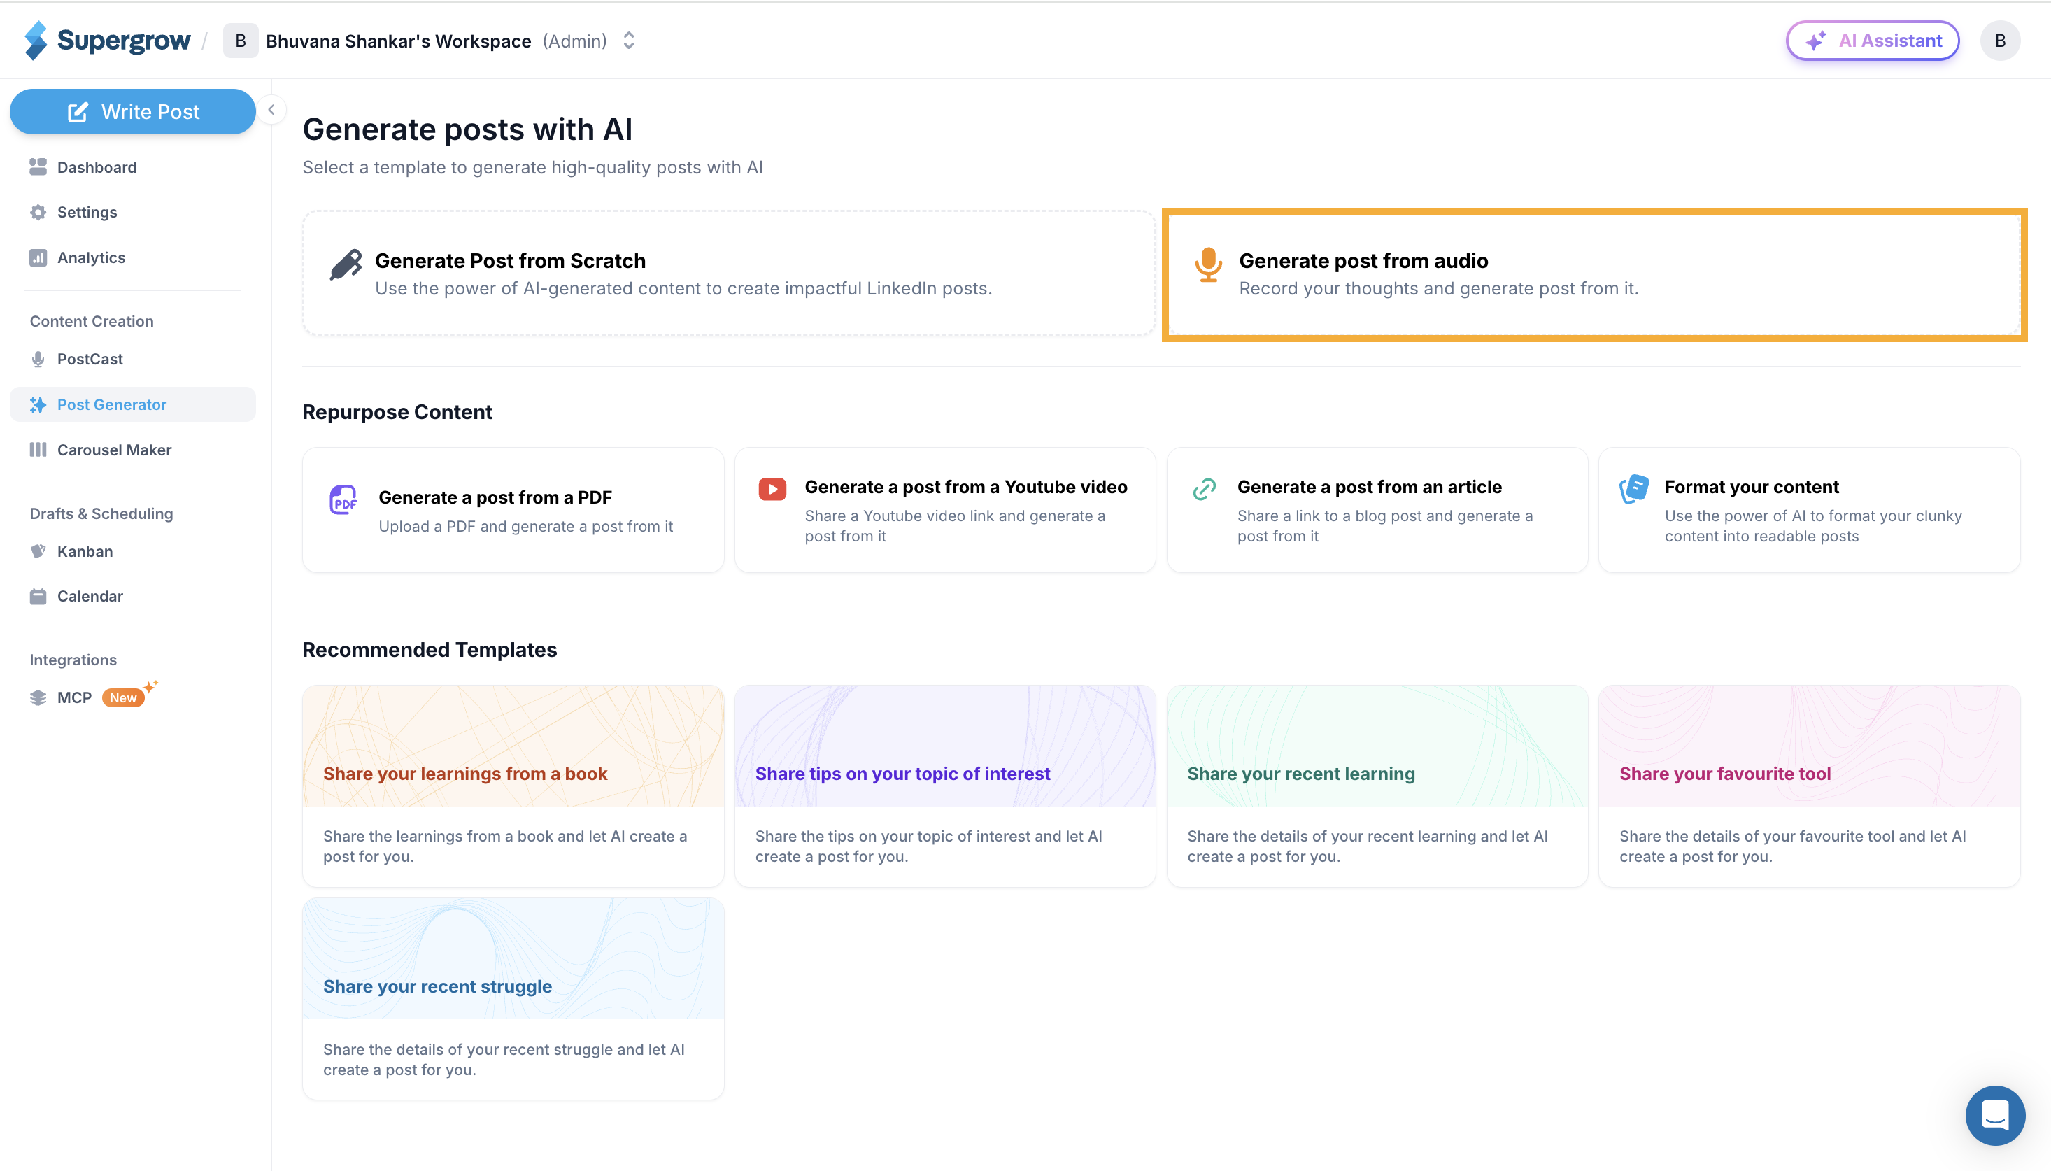The width and height of the screenshot is (2051, 1171).
Task: Click the Share your recent struggle title
Action: pyautogui.click(x=437, y=987)
